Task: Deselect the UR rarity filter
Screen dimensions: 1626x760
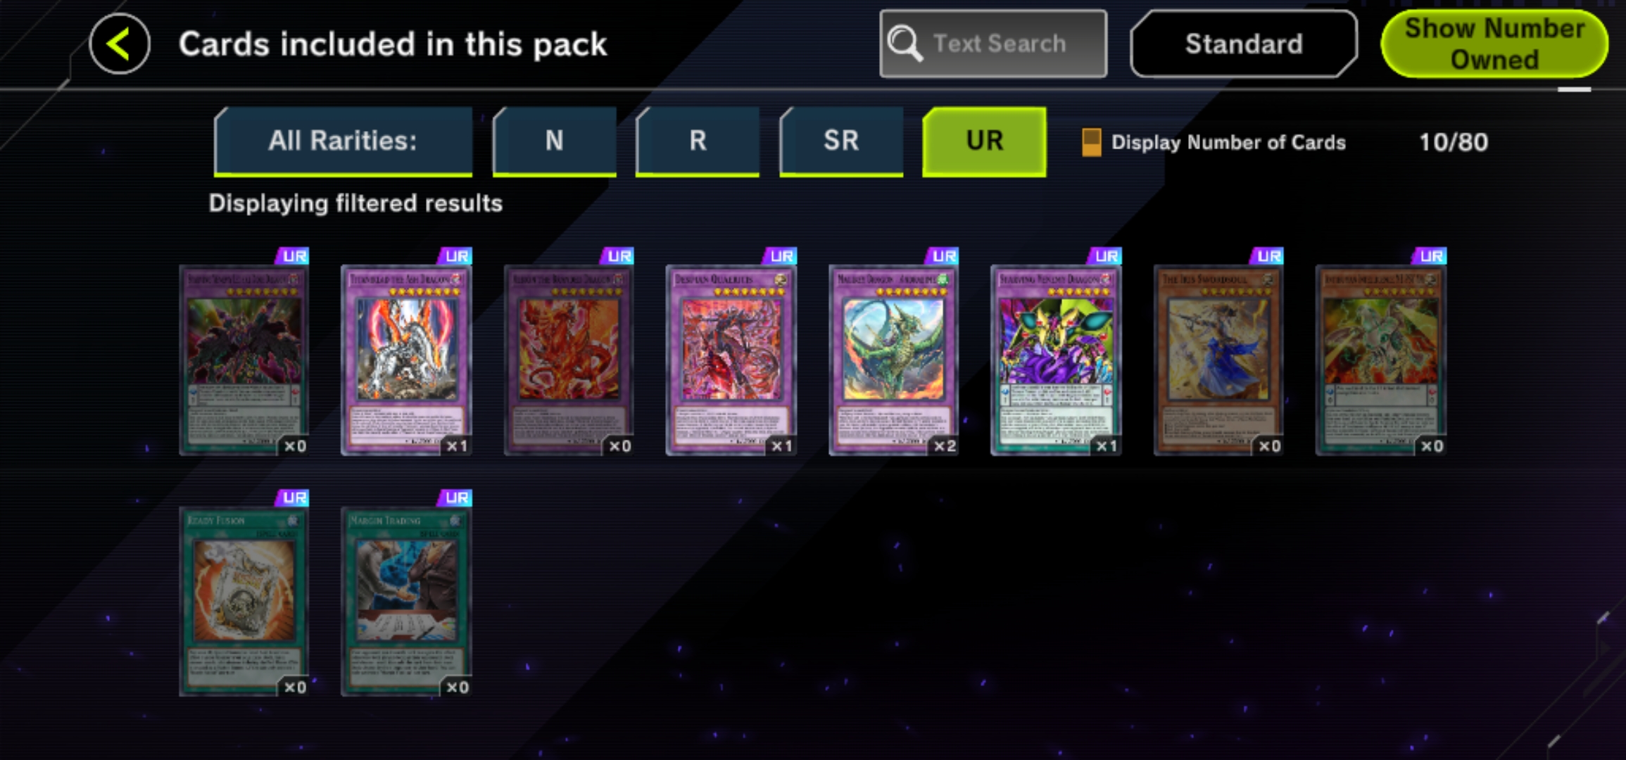Action: 984,141
